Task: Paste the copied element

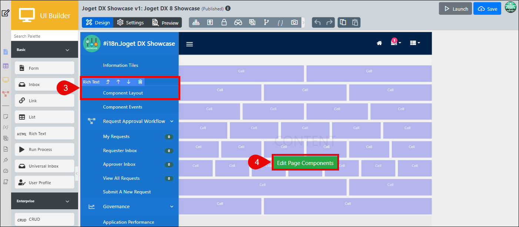Action: pyautogui.click(x=355, y=23)
